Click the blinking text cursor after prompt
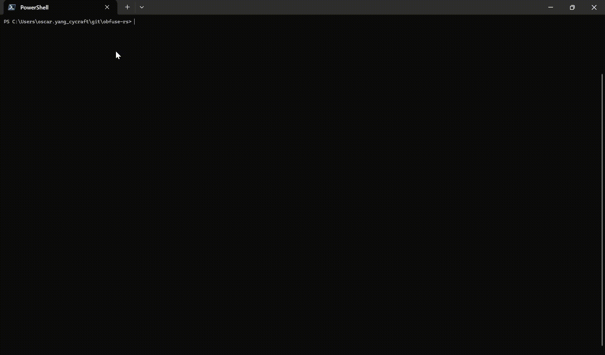 tap(135, 22)
